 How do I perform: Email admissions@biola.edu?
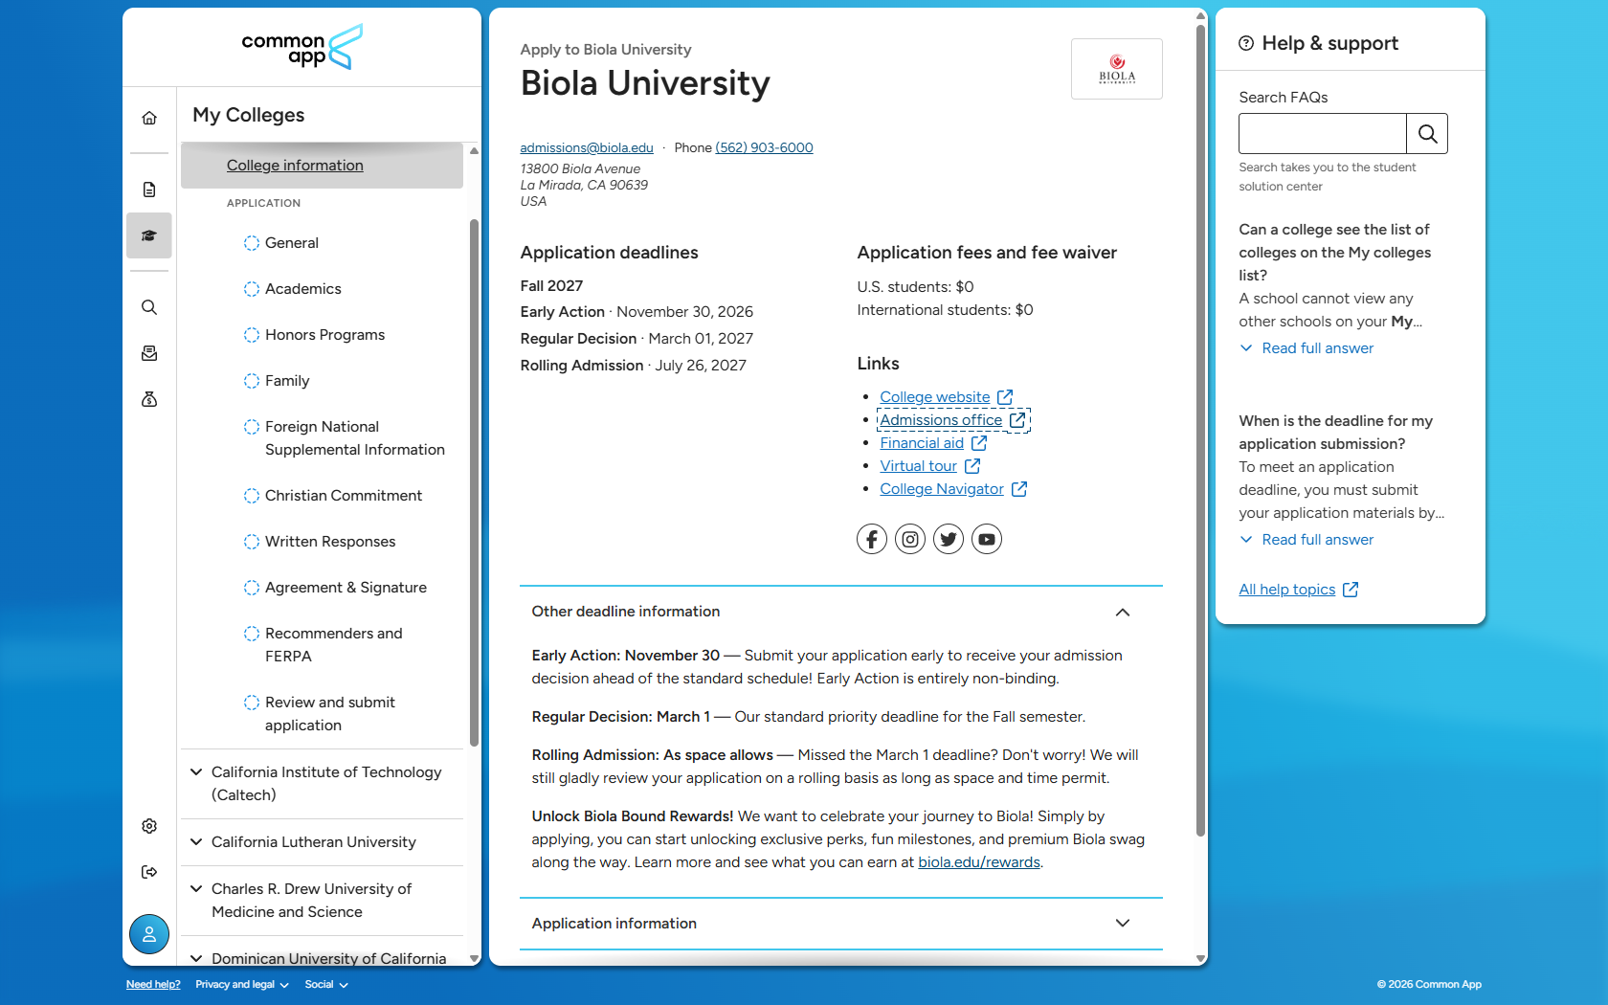click(x=587, y=147)
